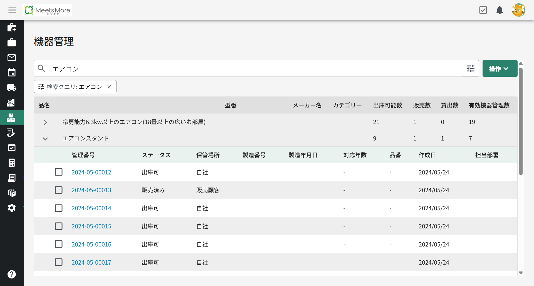Screen dimensions: 534x286
Task: Click the 機器管理 page heading
Action: (54, 41)
